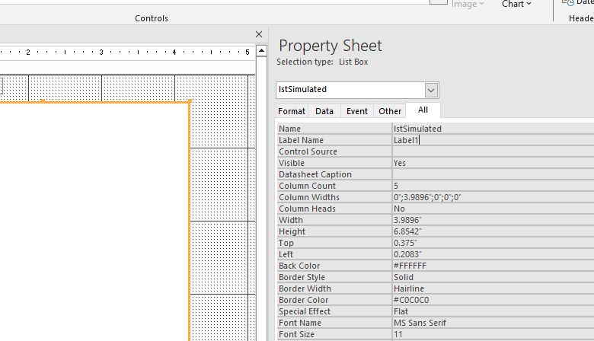
Task: Click the Border Width value Hairline
Action: pyautogui.click(x=493, y=288)
